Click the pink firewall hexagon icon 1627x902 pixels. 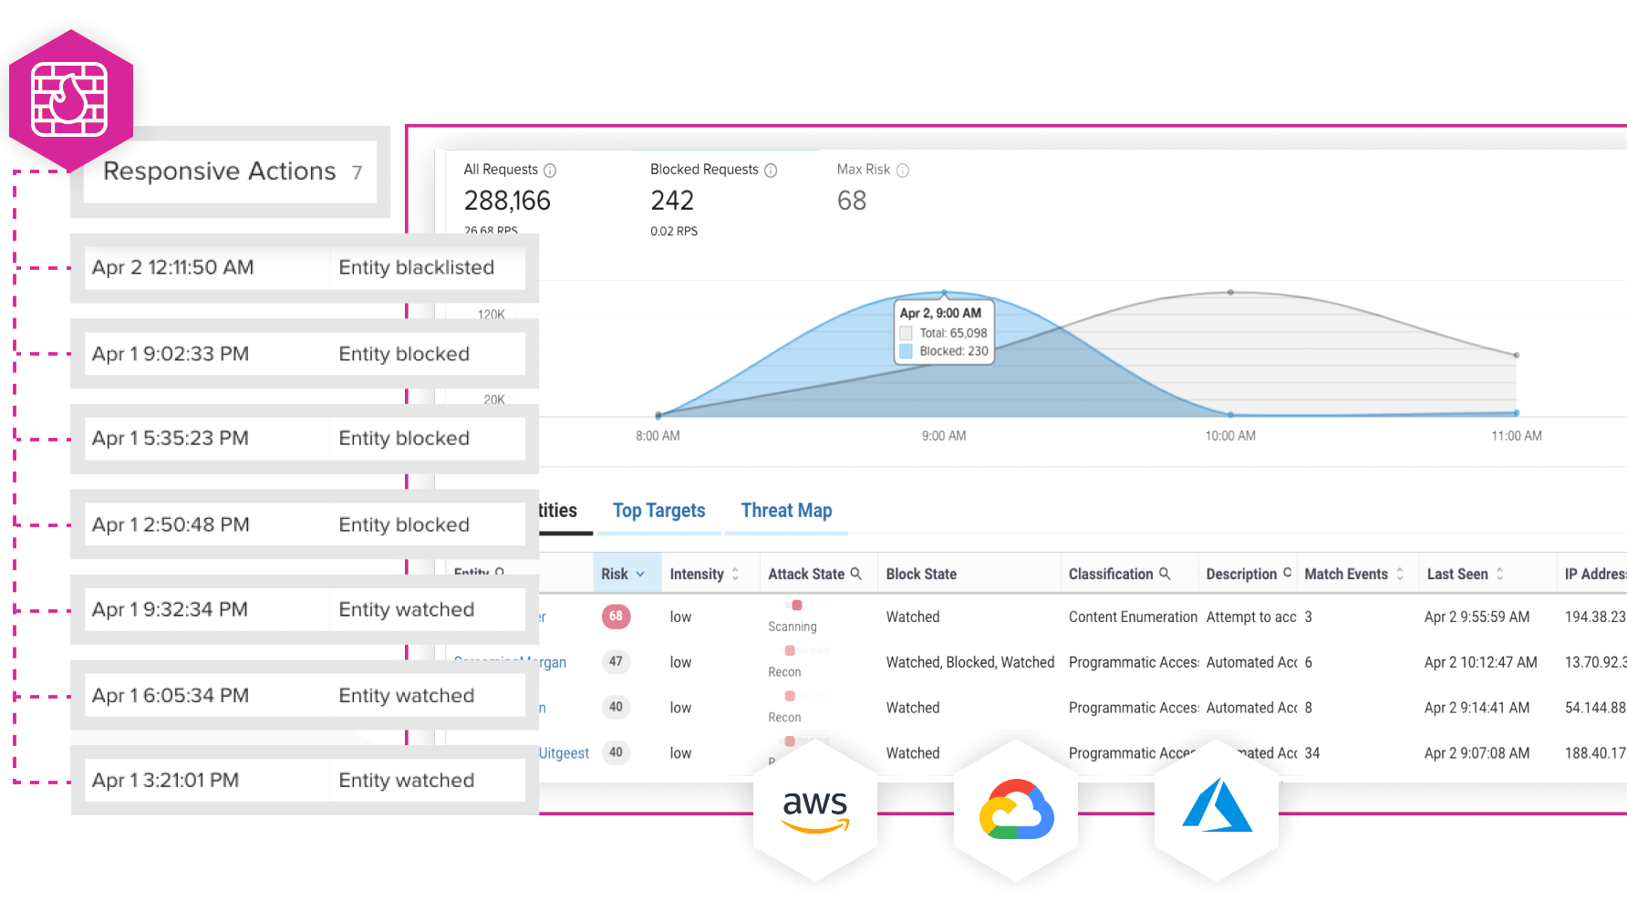(x=70, y=99)
